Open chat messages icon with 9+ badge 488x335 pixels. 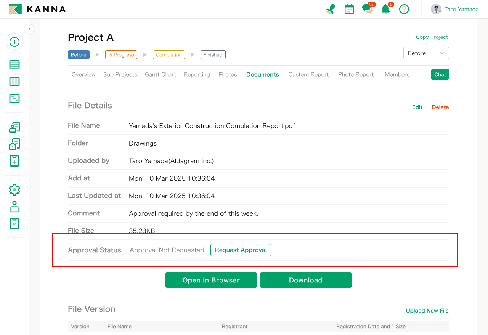(x=368, y=9)
